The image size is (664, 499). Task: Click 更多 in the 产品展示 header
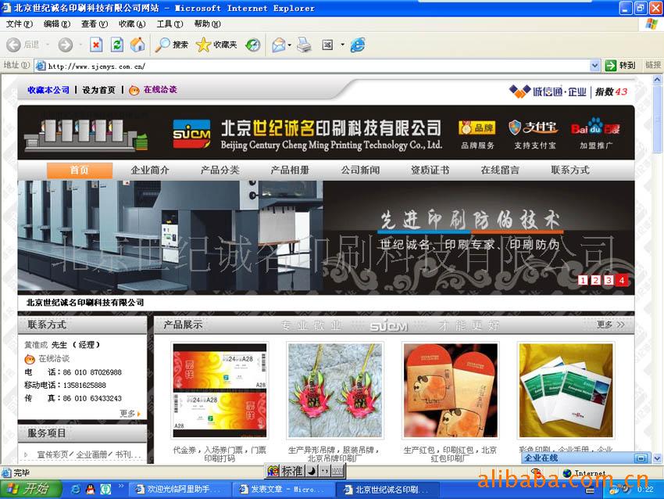pyautogui.click(x=610, y=325)
